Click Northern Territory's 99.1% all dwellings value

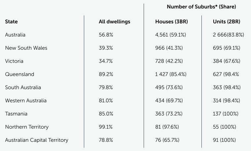pyautogui.click(x=106, y=127)
